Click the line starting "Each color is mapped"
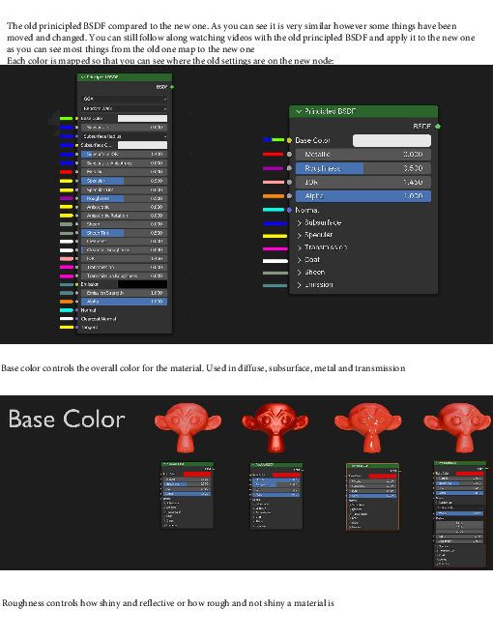 [170, 61]
